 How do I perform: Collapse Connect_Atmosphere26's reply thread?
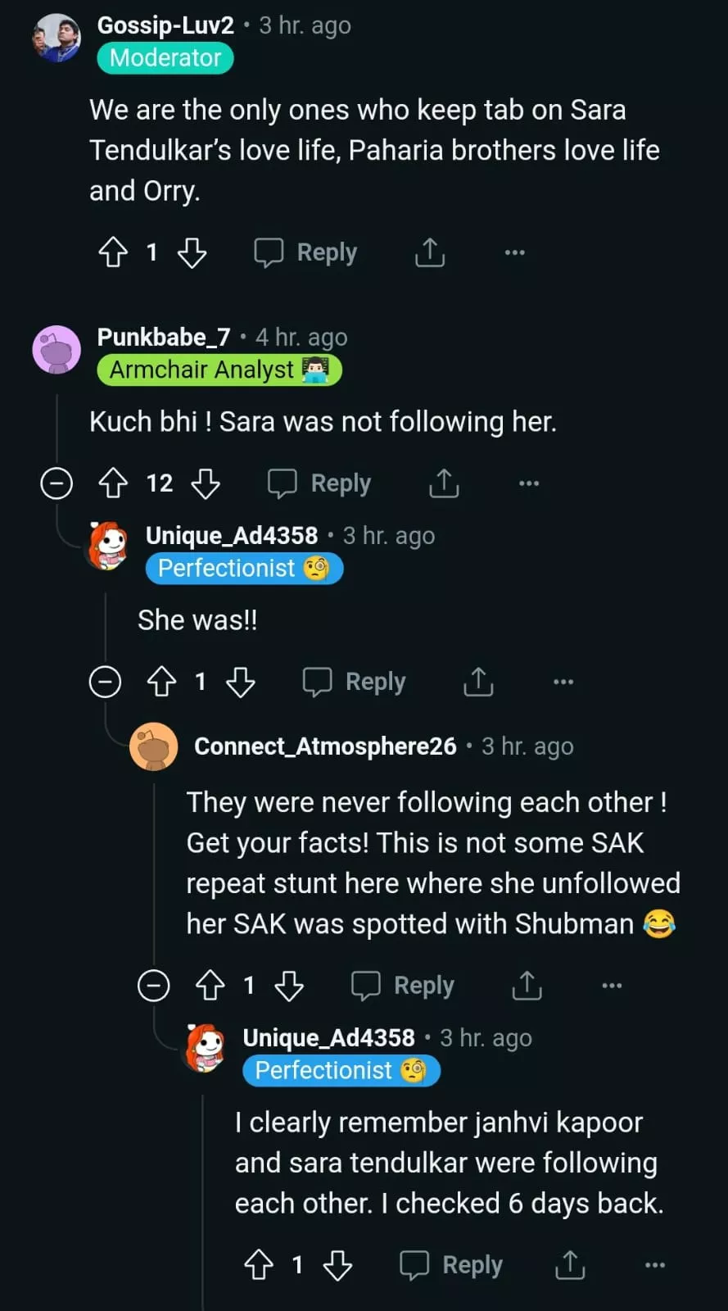click(x=153, y=986)
